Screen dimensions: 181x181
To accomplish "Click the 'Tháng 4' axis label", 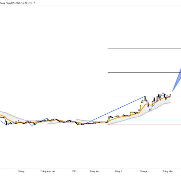I will [x=144, y=171].
